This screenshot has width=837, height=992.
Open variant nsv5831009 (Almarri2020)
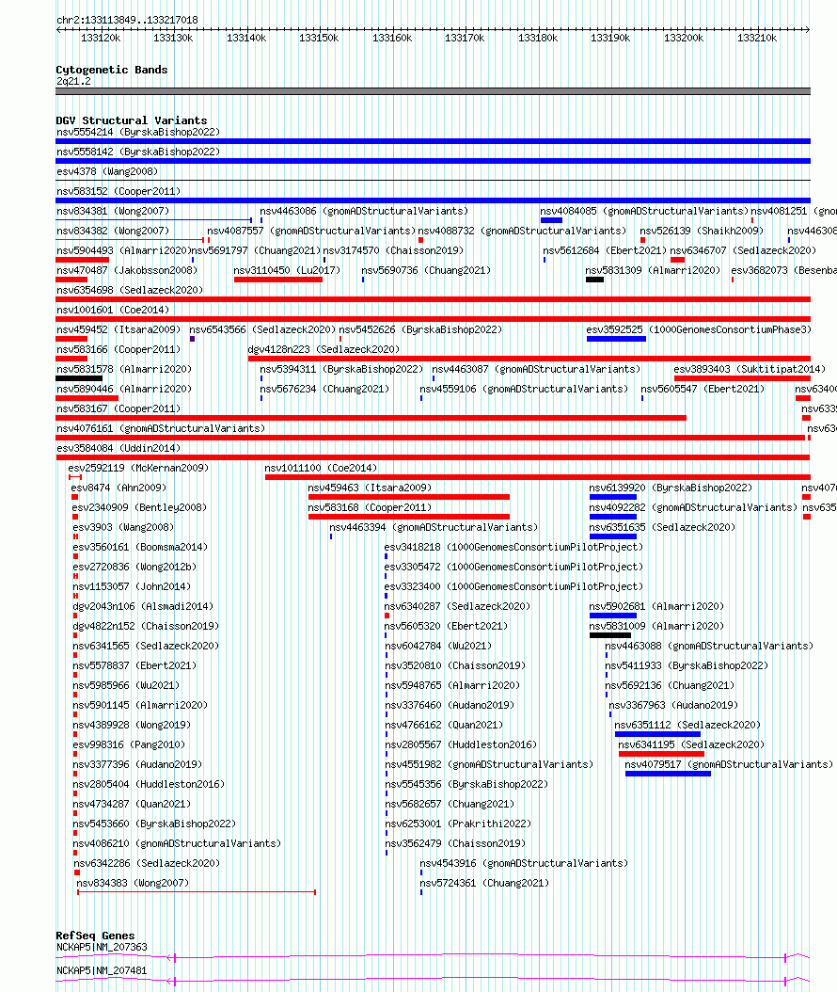[656, 626]
